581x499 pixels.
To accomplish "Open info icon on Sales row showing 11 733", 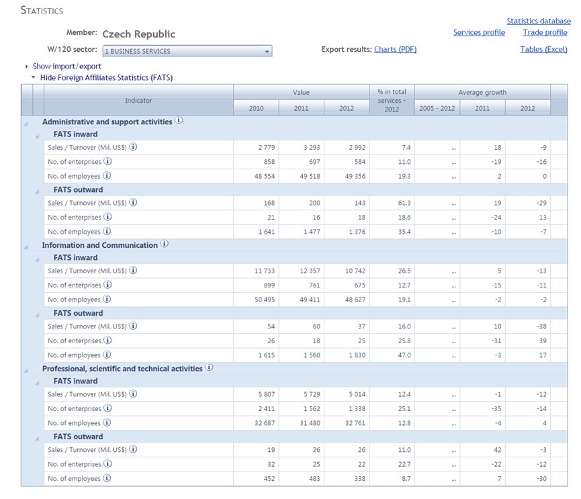I will pos(133,270).
